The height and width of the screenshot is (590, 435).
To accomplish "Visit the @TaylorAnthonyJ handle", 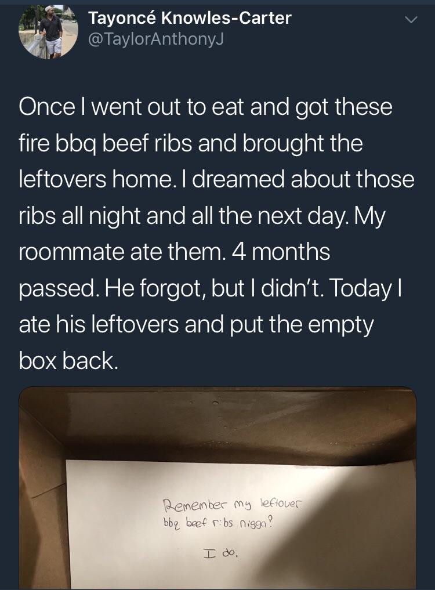I will pyautogui.click(x=156, y=39).
